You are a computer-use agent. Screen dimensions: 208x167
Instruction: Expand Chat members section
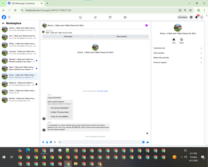click(x=178, y=53)
